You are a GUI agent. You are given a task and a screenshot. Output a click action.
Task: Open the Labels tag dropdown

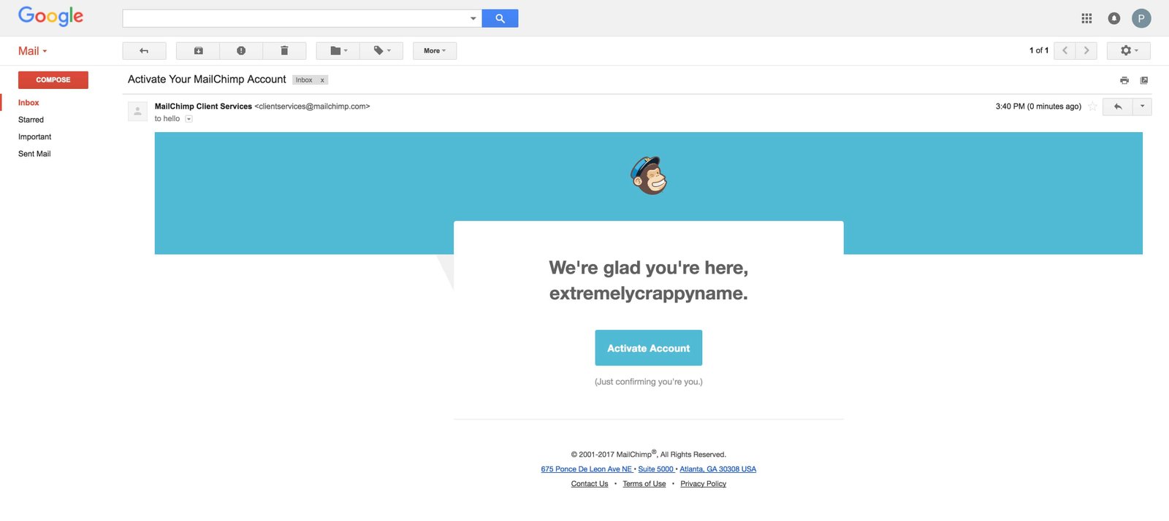tap(381, 50)
